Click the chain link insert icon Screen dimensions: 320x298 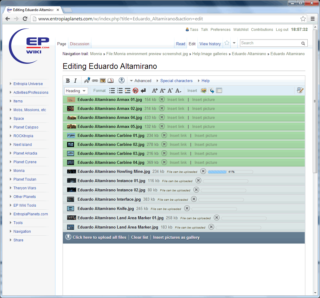pos(95,81)
